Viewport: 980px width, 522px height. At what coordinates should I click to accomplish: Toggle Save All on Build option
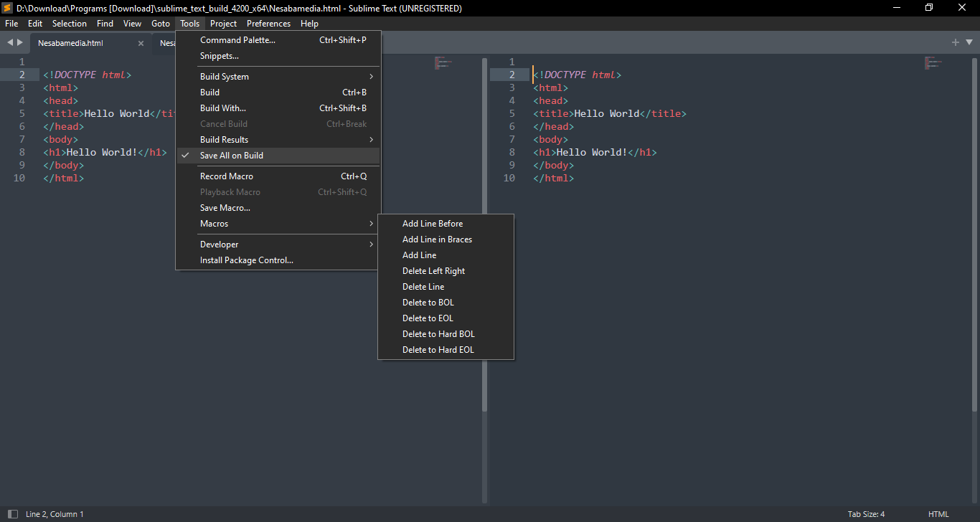coord(231,156)
